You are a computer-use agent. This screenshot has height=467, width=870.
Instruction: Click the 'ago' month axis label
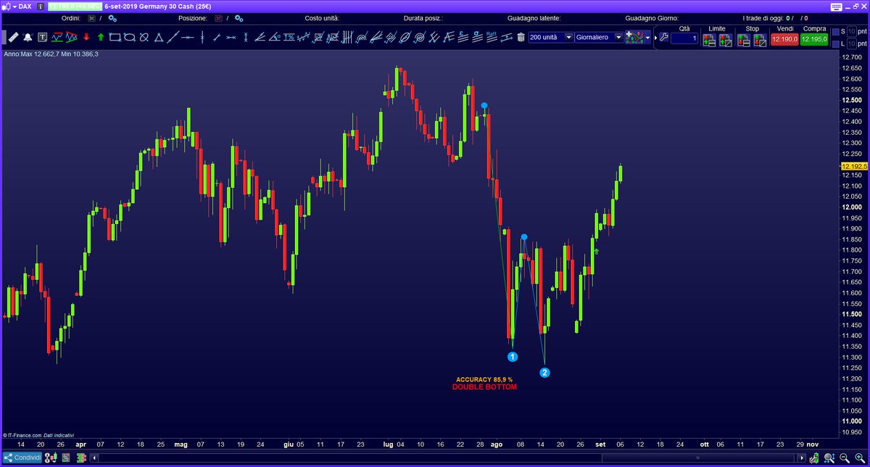pyautogui.click(x=496, y=443)
